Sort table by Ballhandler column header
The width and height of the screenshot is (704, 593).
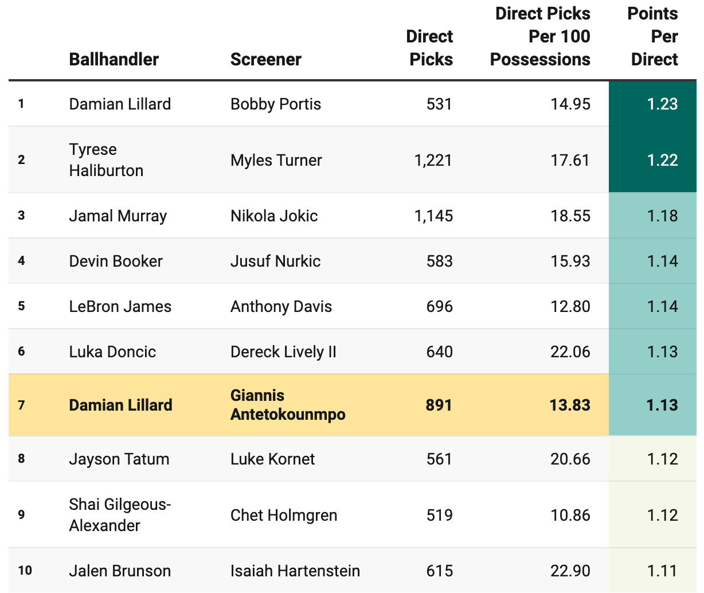coord(114,59)
